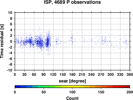The height and width of the screenshot is (100, 133).
Task: Click the dark red end of the colorbar
Action: coord(127,87)
